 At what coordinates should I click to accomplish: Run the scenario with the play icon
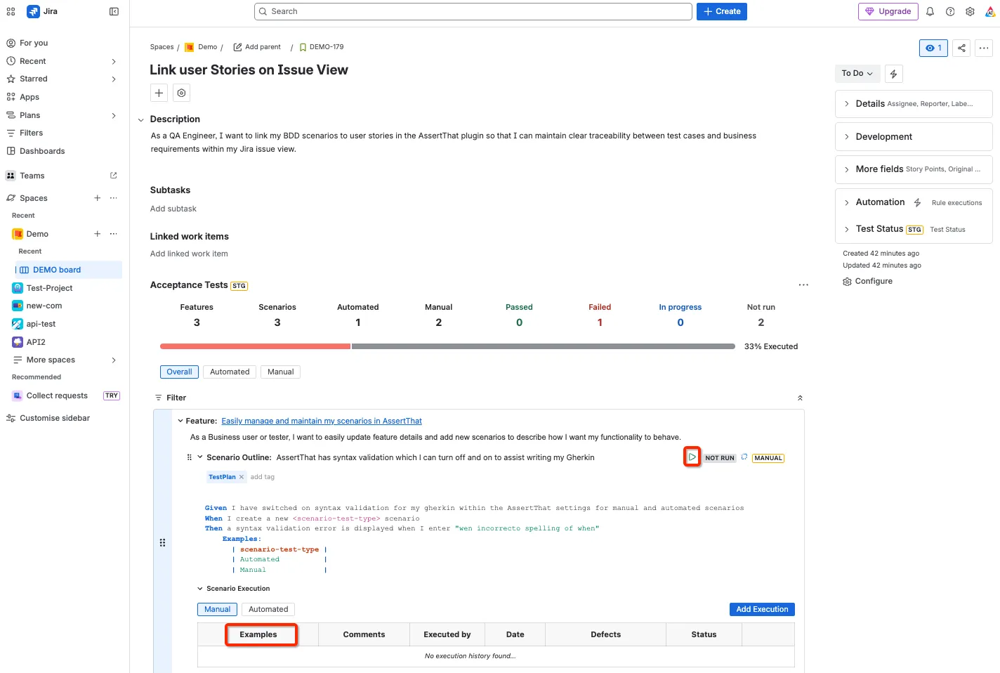692,457
